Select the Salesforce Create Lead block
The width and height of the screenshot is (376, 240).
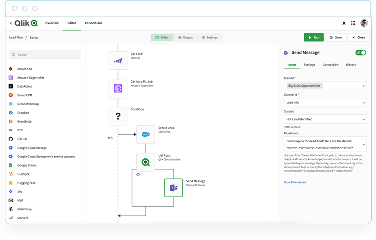pyautogui.click(x=146, y=134)
